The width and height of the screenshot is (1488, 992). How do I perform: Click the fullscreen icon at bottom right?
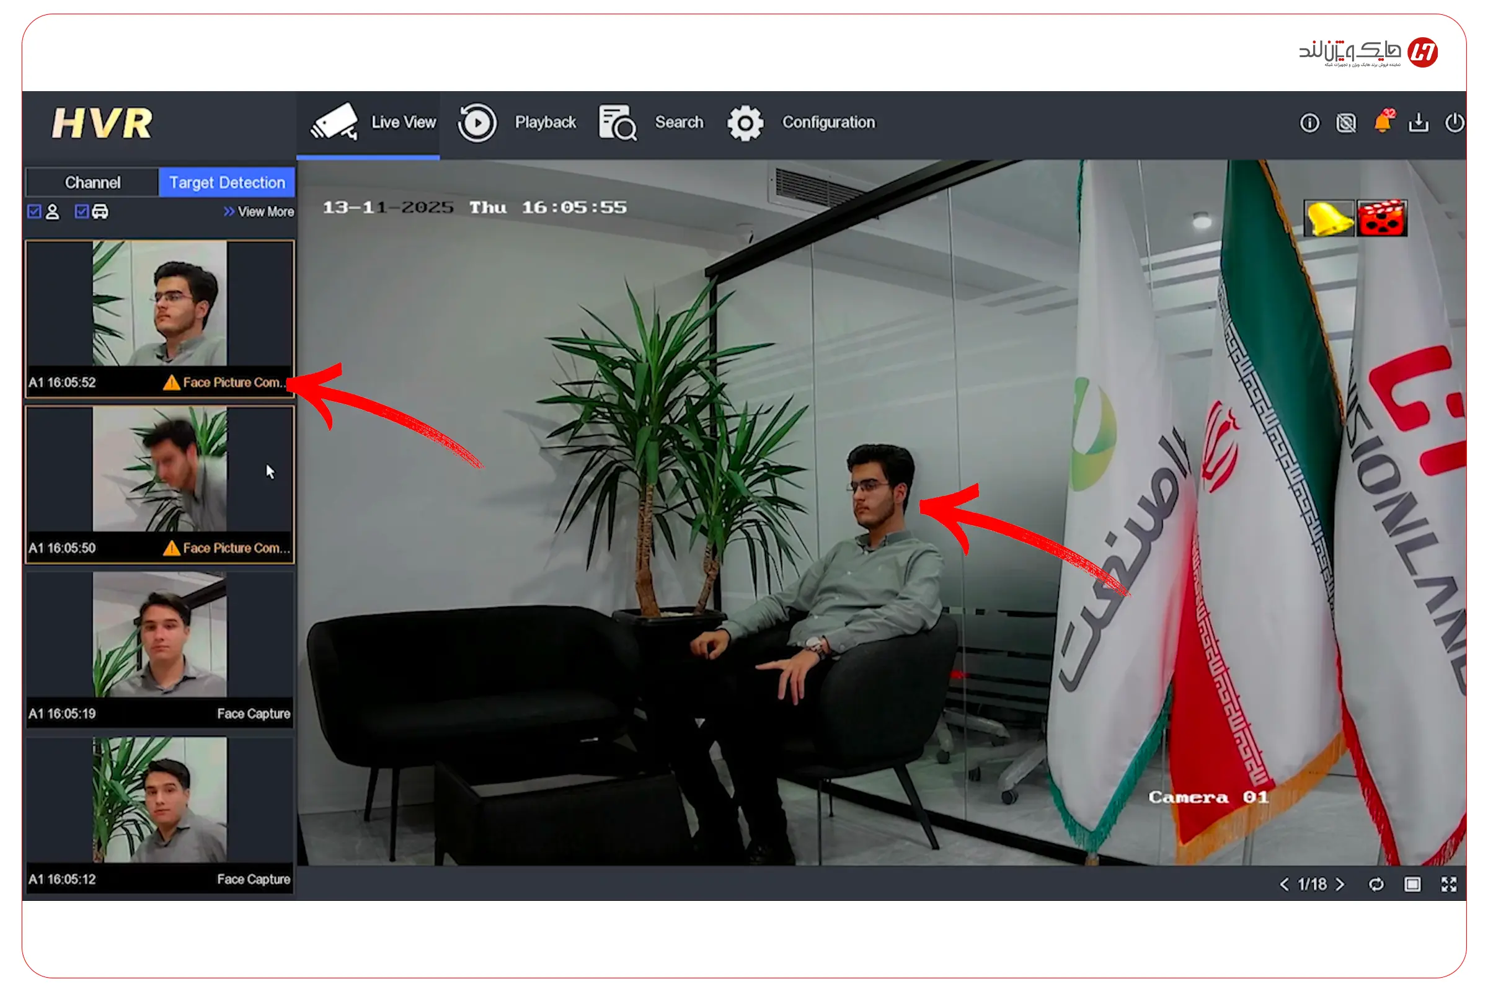click(x=1449, y=884)
